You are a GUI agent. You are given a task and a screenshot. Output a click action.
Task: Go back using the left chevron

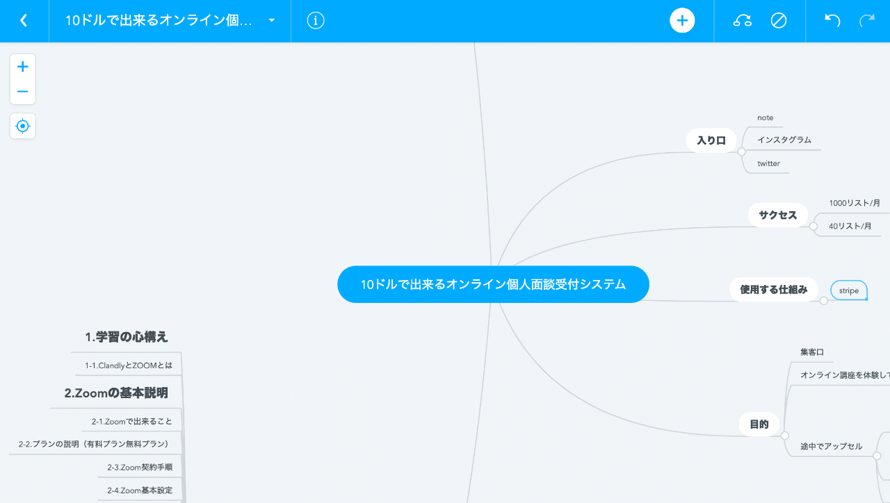[x=24, y=21]
